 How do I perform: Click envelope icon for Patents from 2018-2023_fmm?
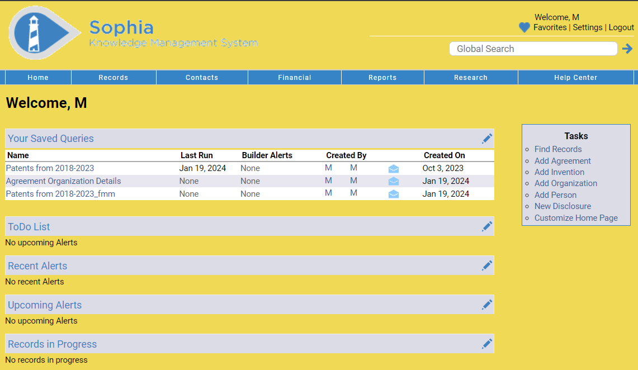pyautogui.click(x=394, y=194)
